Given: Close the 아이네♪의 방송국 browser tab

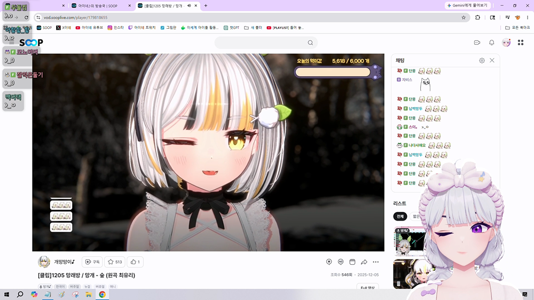Looking at the screenshot, I should pos(129,6).
